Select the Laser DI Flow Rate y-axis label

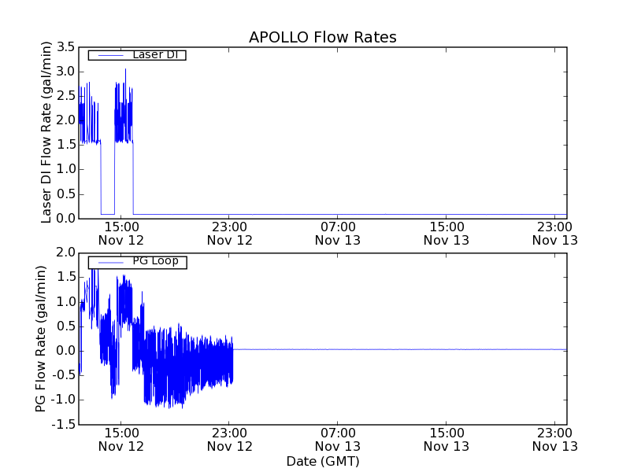[x=46, y=132]
